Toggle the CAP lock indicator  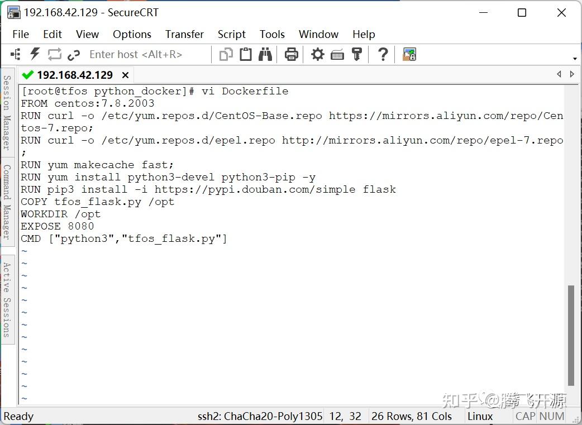[x=524, y=416]
